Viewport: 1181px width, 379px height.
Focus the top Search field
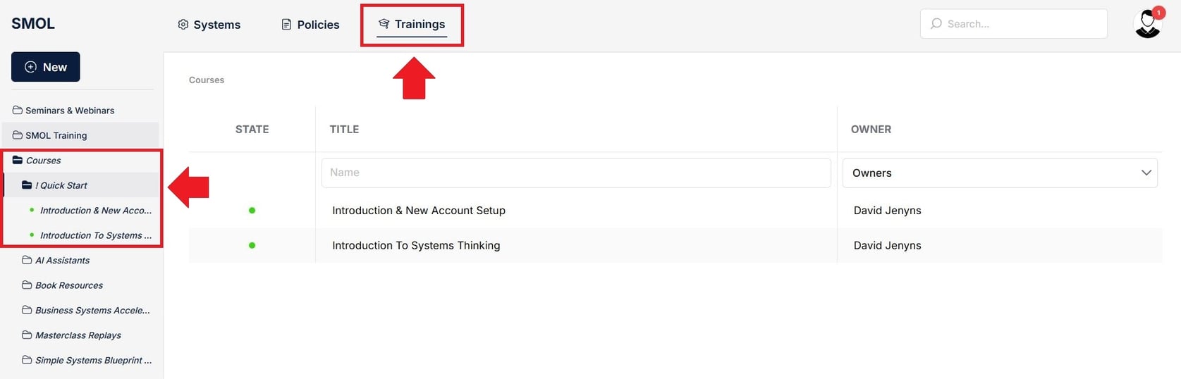(1013, 24)
